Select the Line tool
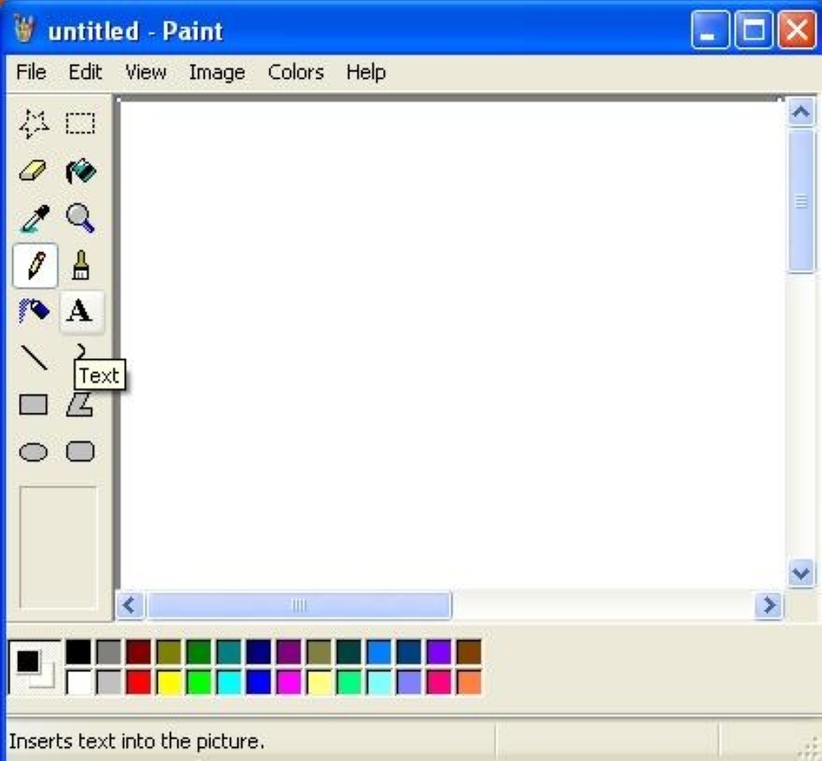 click(34, 357)
